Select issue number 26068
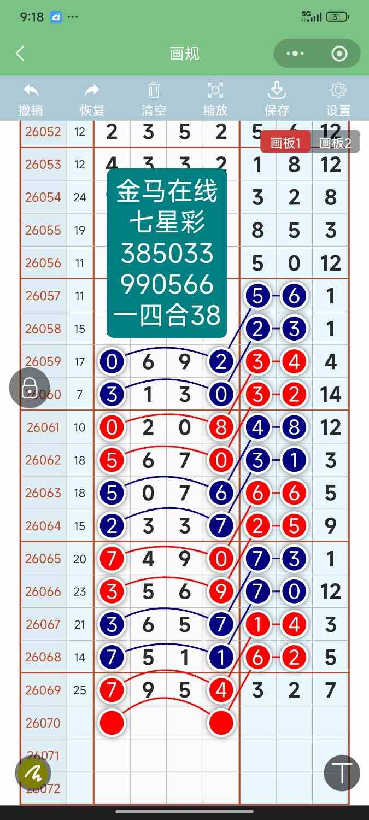This screenshot has width=369, height=820. 43,657
